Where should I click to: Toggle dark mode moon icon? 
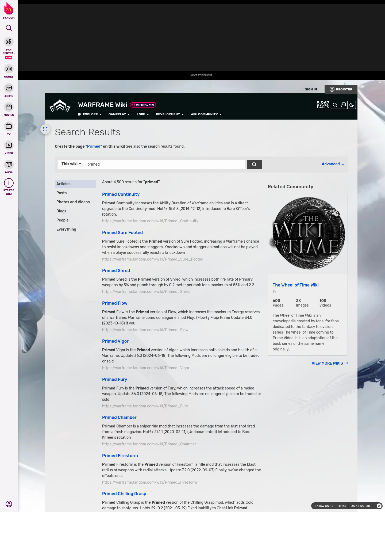click(x=352, y=105)
